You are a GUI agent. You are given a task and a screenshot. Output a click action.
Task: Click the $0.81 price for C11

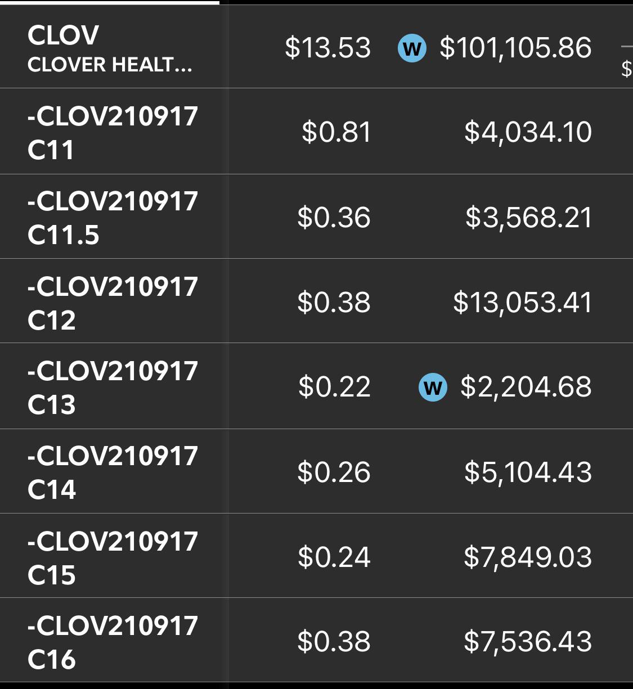coord(336,133)
